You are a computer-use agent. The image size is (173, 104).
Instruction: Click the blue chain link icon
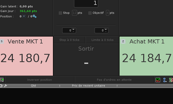tap(165, 80)
